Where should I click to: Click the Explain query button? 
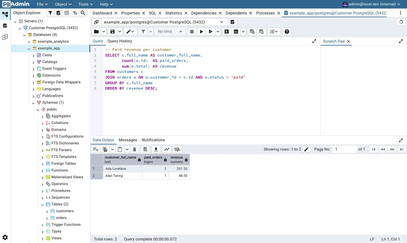pyautogui.click(x=227, y=32)
